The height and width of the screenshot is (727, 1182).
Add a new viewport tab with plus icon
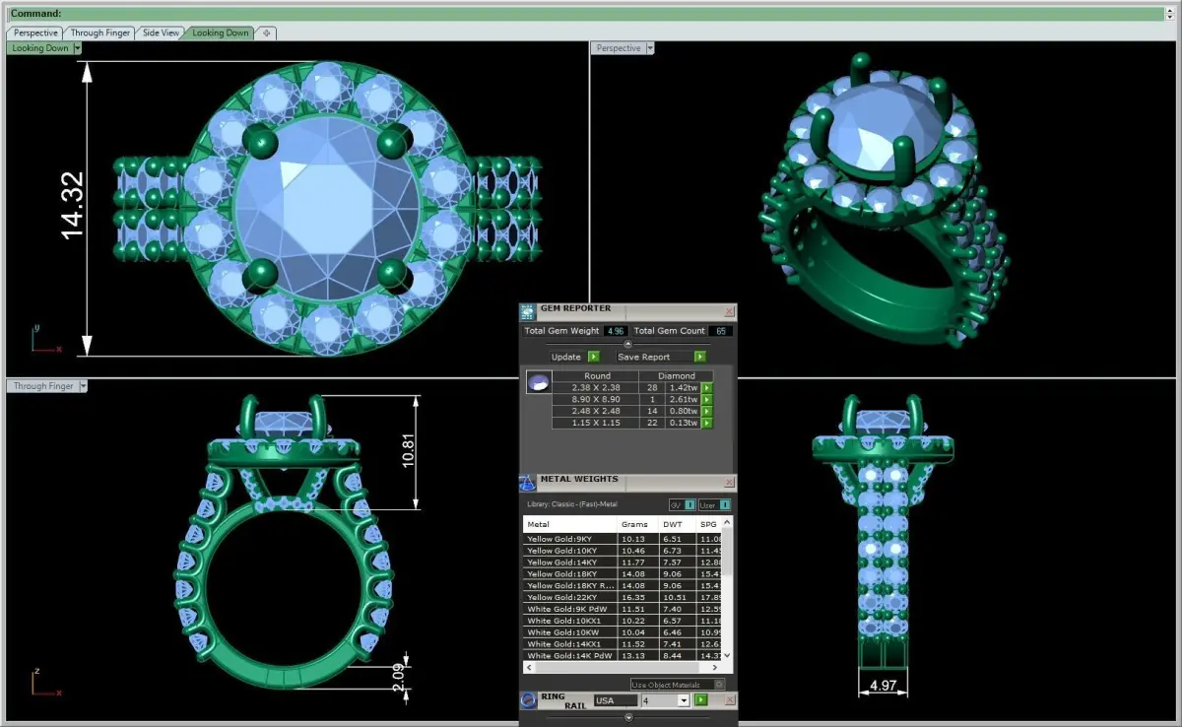click(266, 33)
